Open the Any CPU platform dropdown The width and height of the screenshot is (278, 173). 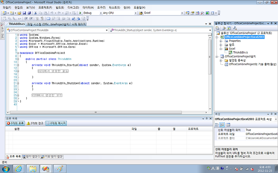click(x=136, y=13)
